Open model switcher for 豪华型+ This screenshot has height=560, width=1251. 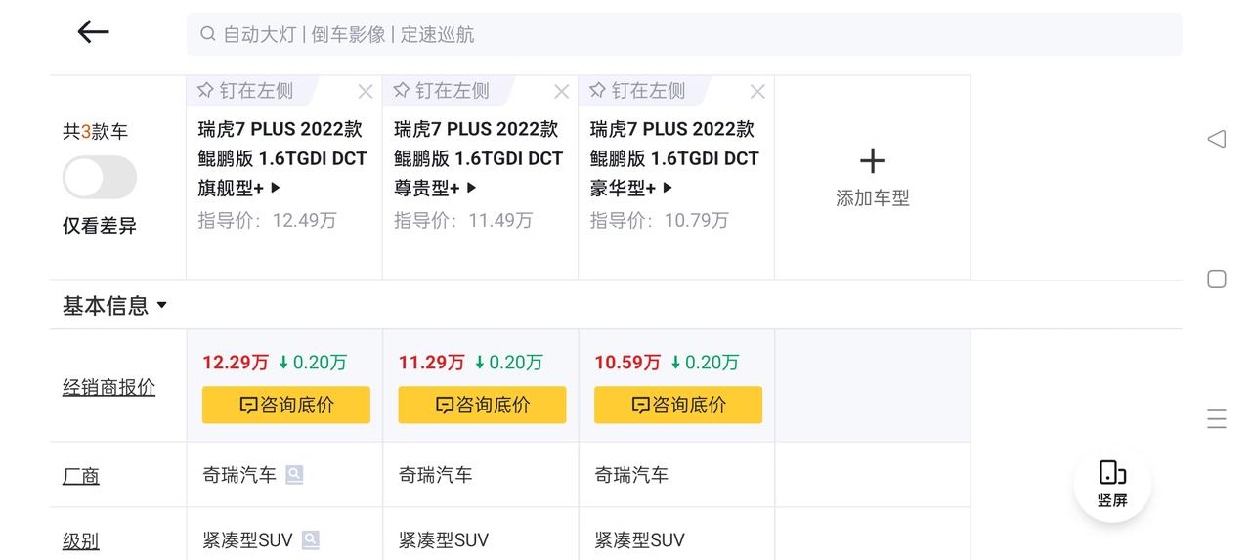668,188
